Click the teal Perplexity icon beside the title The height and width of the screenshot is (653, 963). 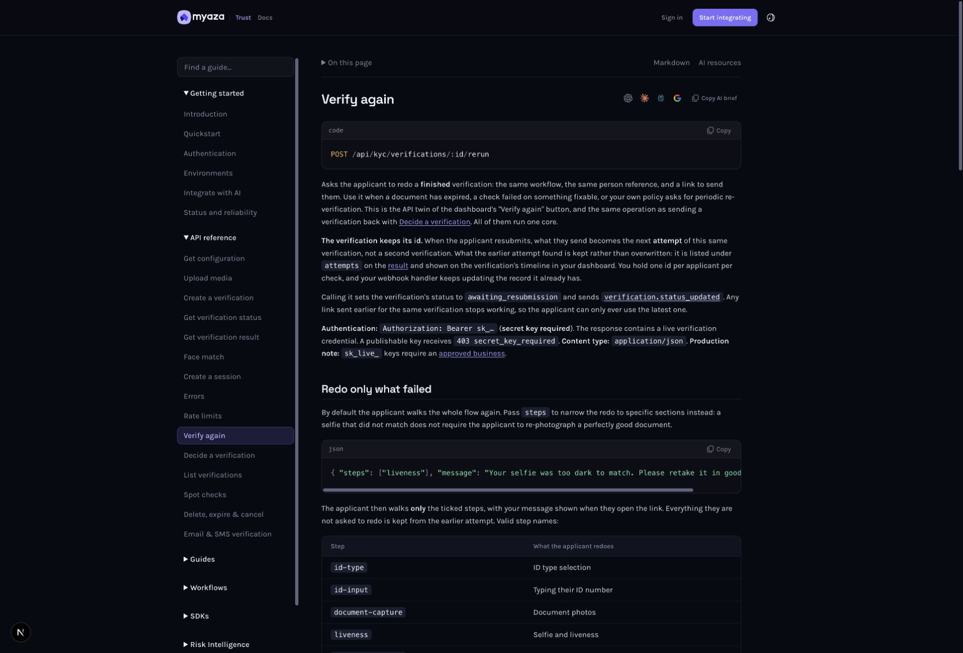(661, 98)
